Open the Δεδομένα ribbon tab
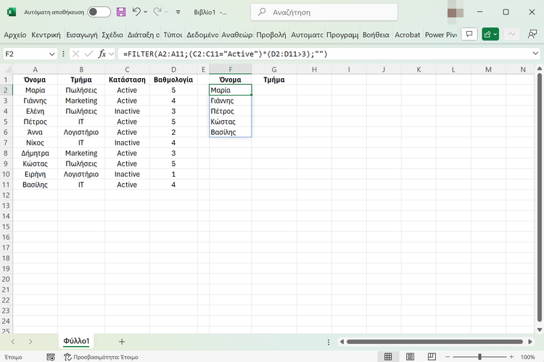544x362 pixels. tap(202, 35)
